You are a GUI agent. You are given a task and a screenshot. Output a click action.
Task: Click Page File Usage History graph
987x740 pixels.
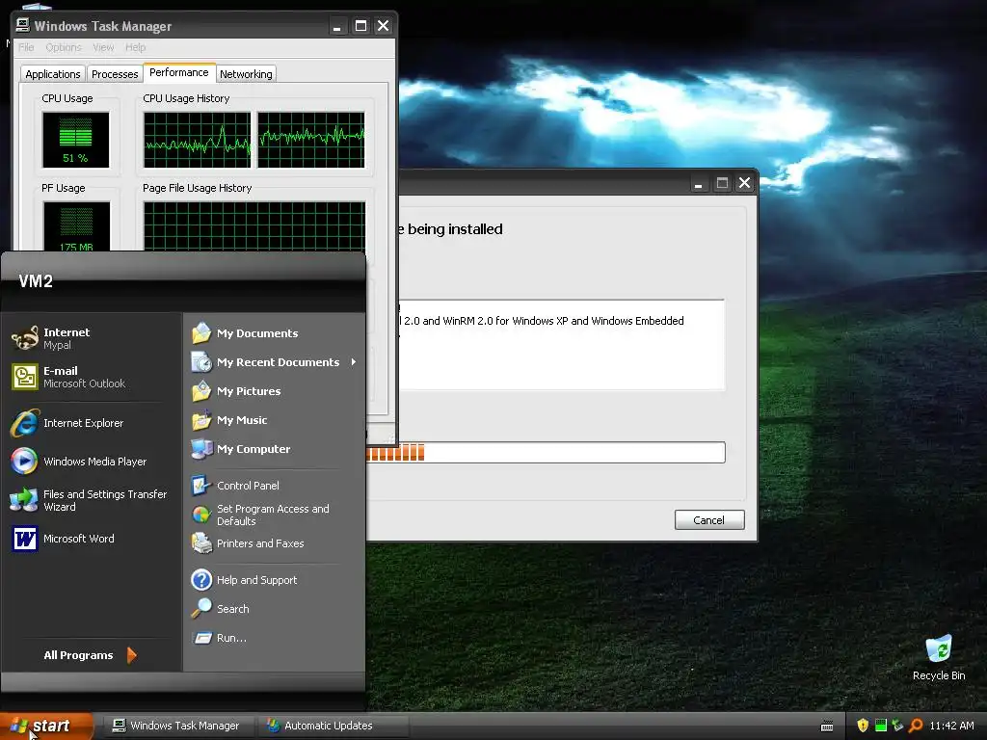254,226
